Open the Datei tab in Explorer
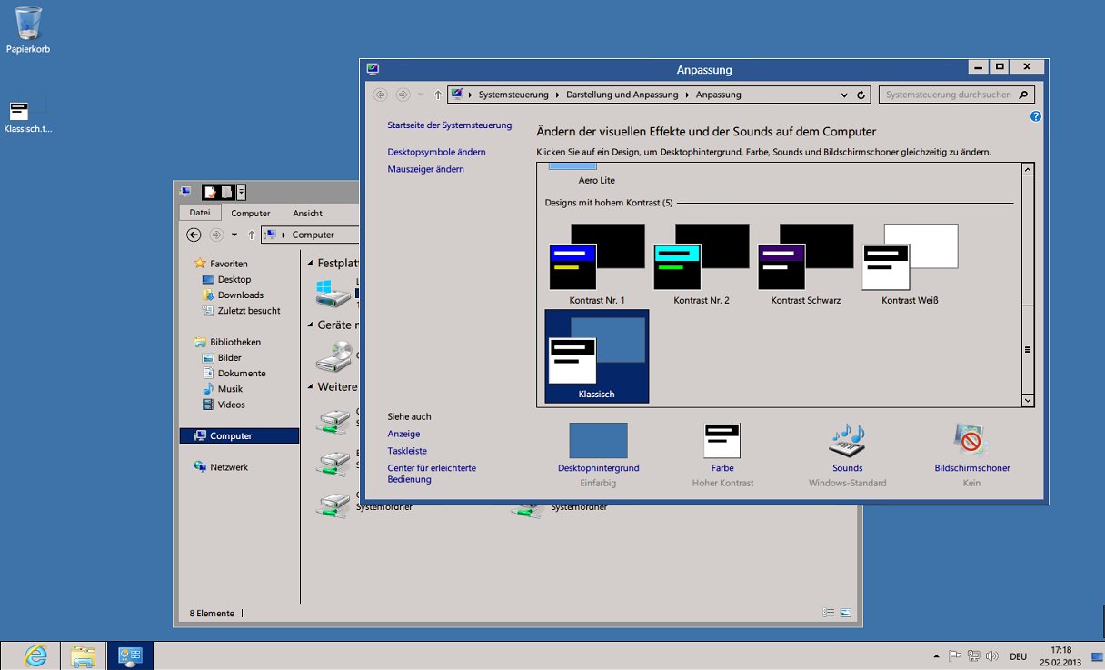Viewport: 1105px width, 670px height. tap(199, 213)
